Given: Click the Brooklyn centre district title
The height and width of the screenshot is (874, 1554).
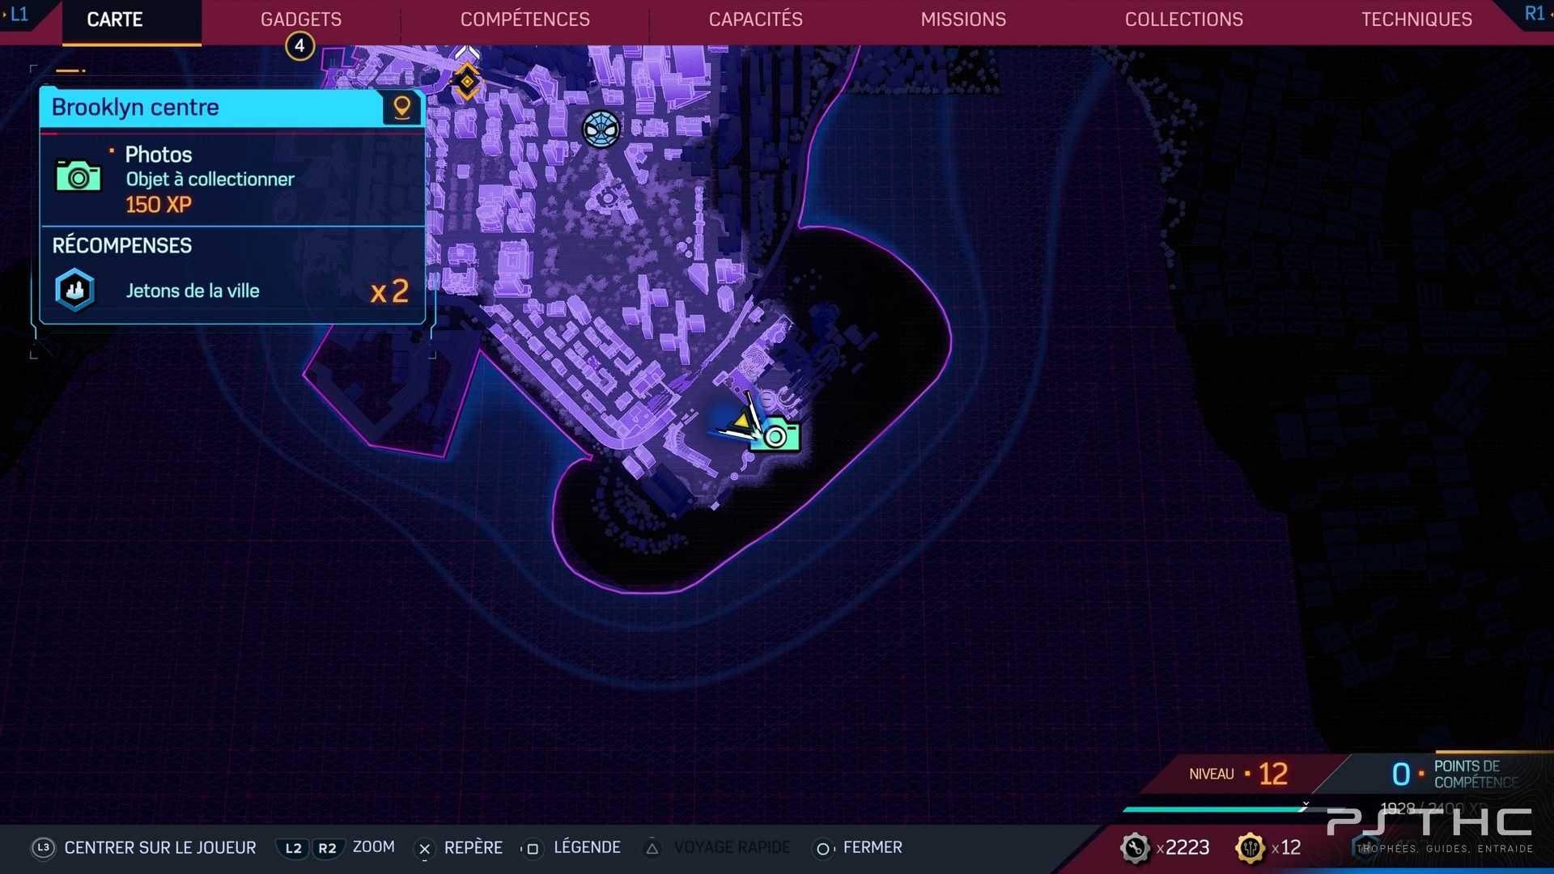Looking at the screenshot, I should pos(135,107).
